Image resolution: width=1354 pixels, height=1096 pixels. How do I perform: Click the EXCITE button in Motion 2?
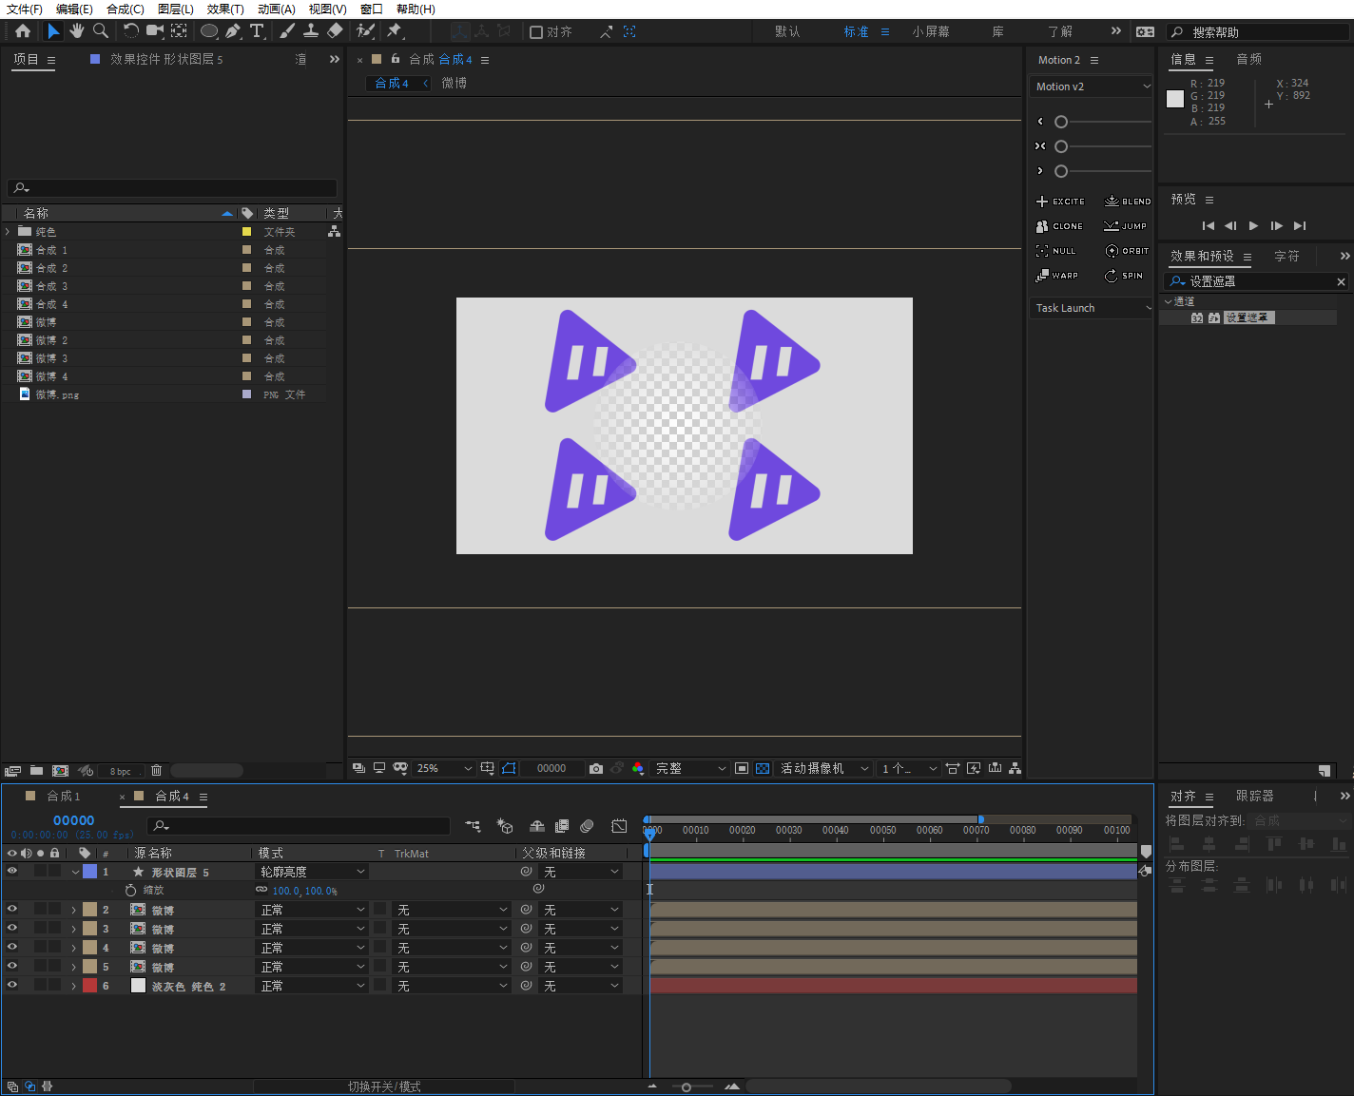point(1060,202)
